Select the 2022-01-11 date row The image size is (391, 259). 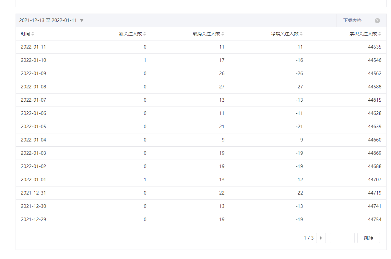click(x=33, y=47)
